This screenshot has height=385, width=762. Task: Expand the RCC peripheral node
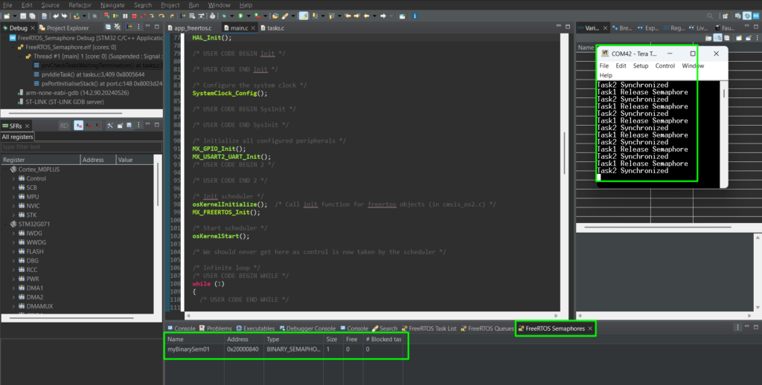13,270
